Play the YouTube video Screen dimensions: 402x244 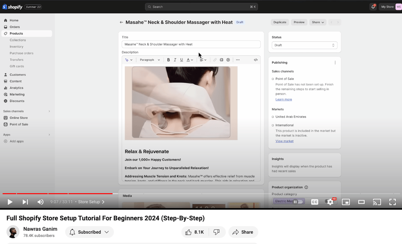click(10, 202)
